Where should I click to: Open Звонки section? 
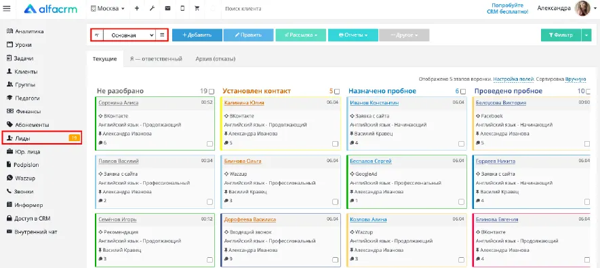click(x=20, y=191)
